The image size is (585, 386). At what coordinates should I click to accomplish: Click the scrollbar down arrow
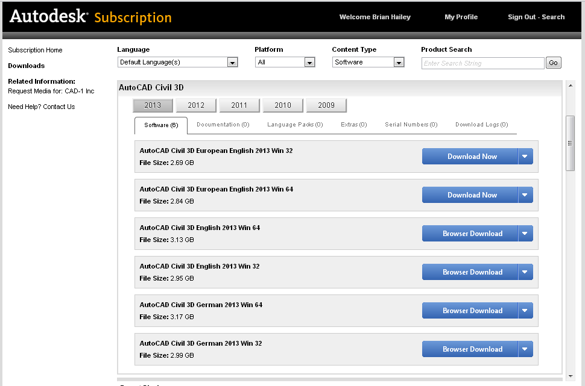570,376
